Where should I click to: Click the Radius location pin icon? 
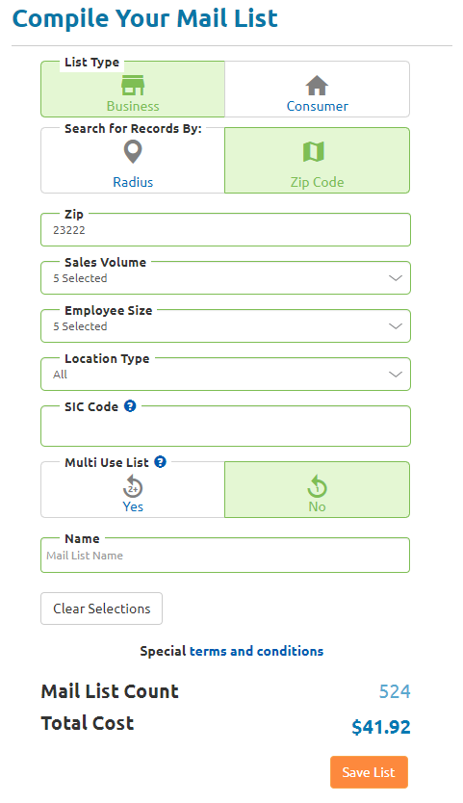pyautogui.click(x=133, y=152)
